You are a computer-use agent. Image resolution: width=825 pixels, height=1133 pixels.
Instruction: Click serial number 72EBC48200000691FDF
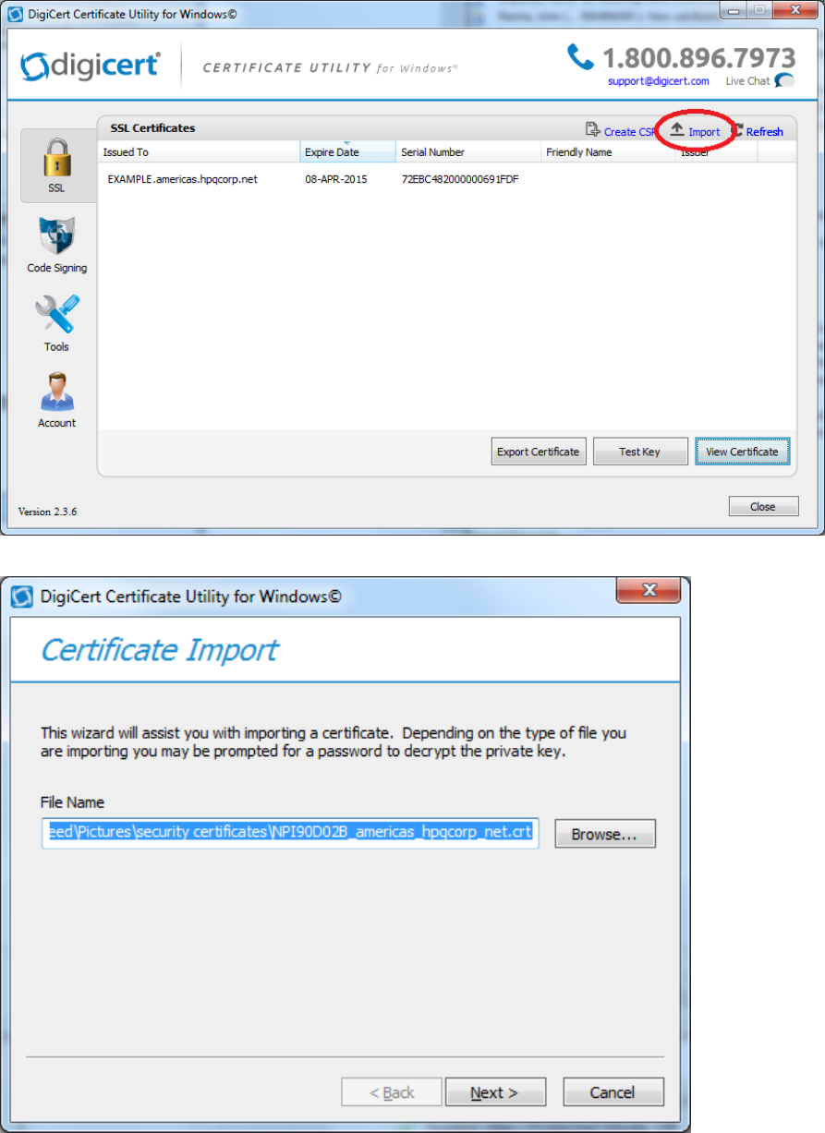tap(459, 179)
